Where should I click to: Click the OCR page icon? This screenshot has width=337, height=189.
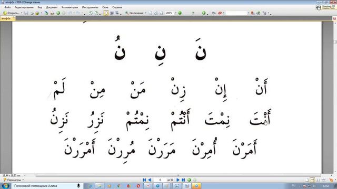52,13
